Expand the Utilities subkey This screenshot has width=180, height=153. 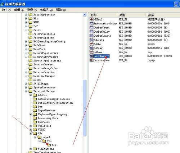[x=31, y=126]
